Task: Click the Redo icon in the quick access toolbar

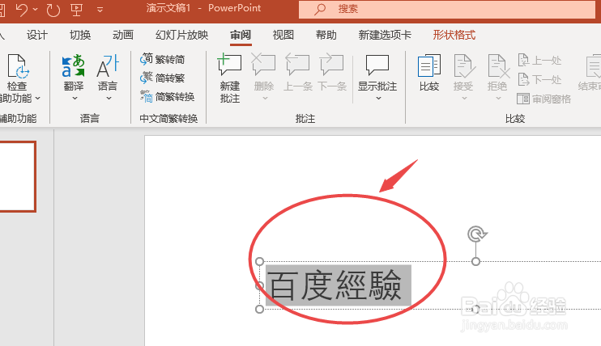Action: point(53,10)
